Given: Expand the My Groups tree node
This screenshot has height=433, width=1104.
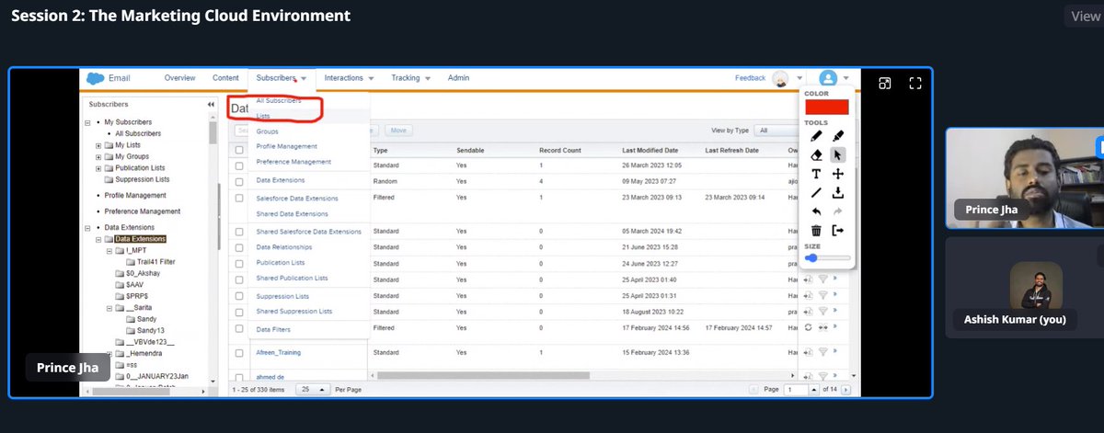Looking at the screenshot, I should pos(98,156).
